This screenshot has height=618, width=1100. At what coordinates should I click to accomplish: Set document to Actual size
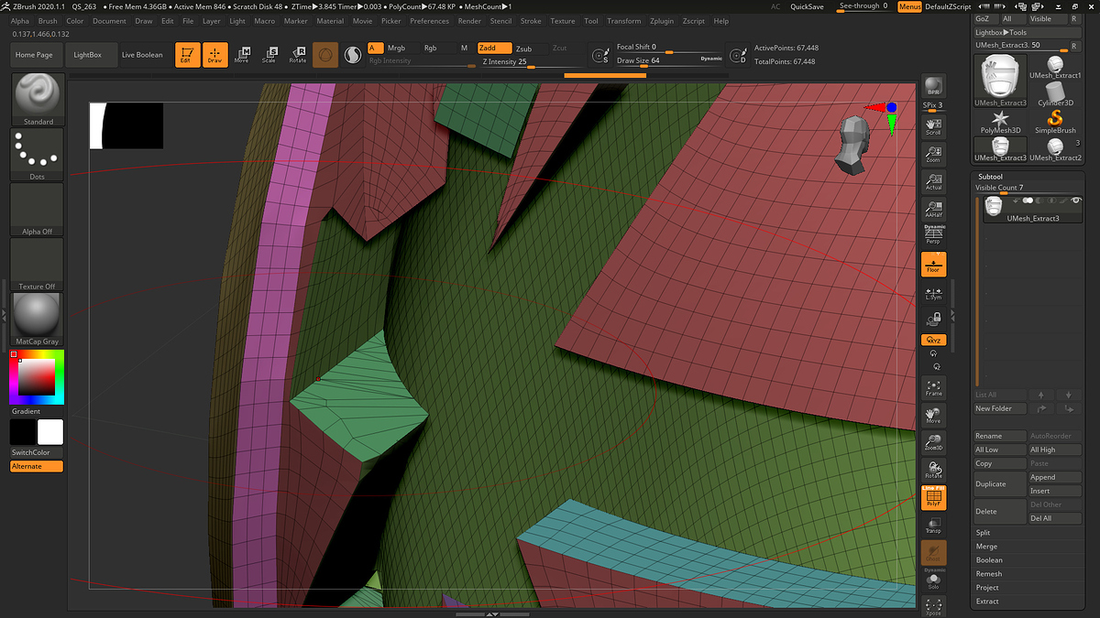pos(933,180)
